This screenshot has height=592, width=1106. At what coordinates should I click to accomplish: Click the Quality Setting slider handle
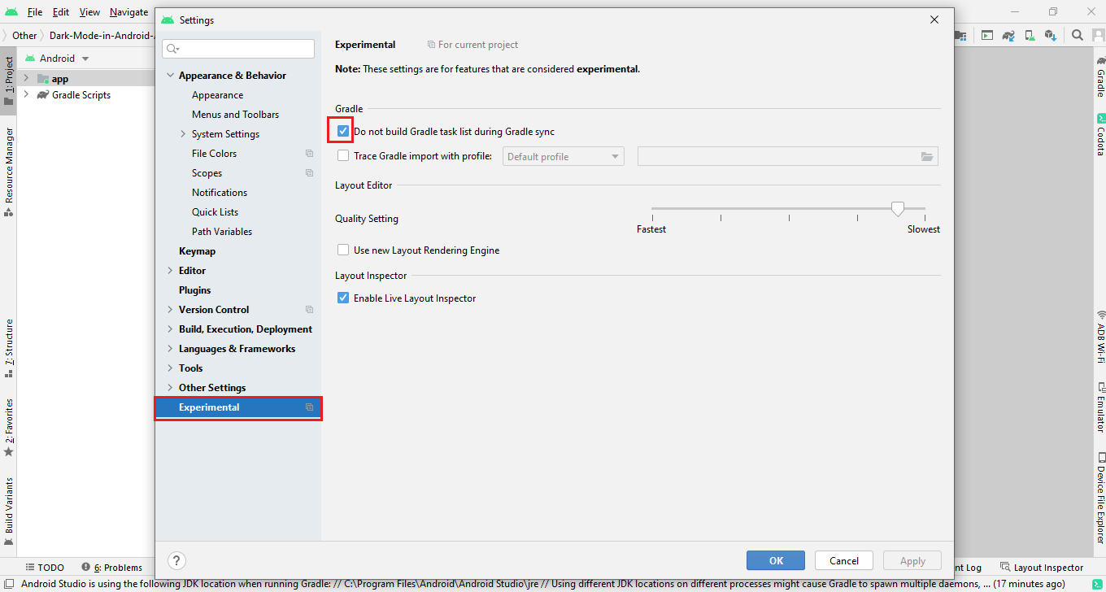tap(897, 209)
